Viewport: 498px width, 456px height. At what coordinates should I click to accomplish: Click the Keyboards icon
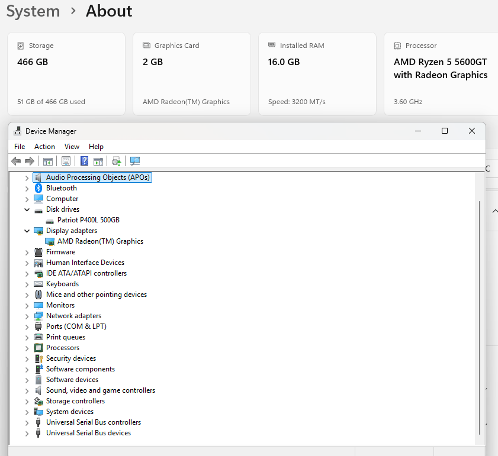click(38, 284)
